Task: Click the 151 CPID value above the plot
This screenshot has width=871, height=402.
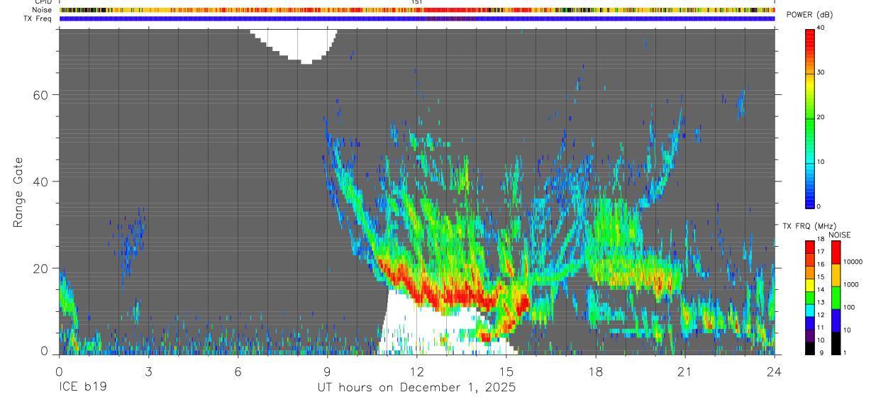Action: coord(417,2)
